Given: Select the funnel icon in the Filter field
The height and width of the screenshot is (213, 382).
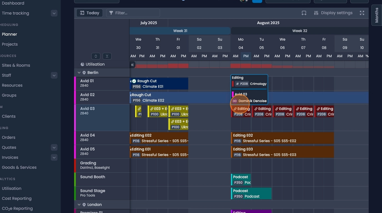Looking at the screenshot, I should [x=111, y=13].
